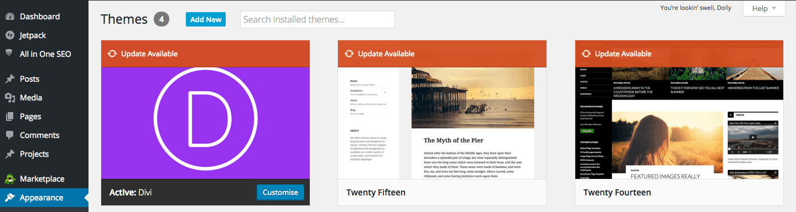This screenshot has height=212, width=796.
Task: Click the Appearance paintbrush icon
Action: pyautogui.click(x=9, y=198)
